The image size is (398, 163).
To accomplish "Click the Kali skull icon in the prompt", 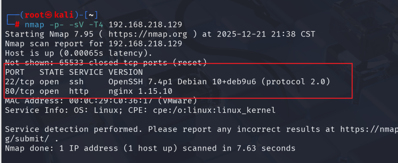I will point(48,15).
